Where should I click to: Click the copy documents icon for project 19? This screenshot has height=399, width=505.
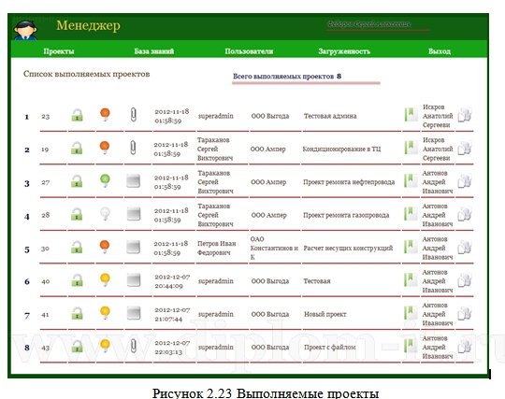coord(465,148)
